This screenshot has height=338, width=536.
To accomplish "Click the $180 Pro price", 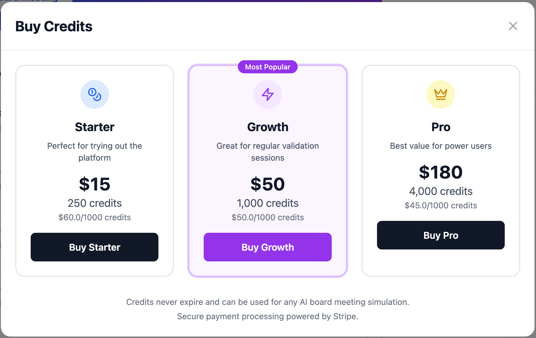I will tap(441, 172).
